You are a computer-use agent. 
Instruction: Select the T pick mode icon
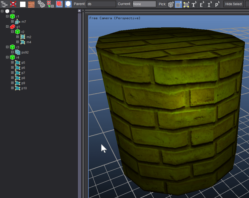pos(194,4)
